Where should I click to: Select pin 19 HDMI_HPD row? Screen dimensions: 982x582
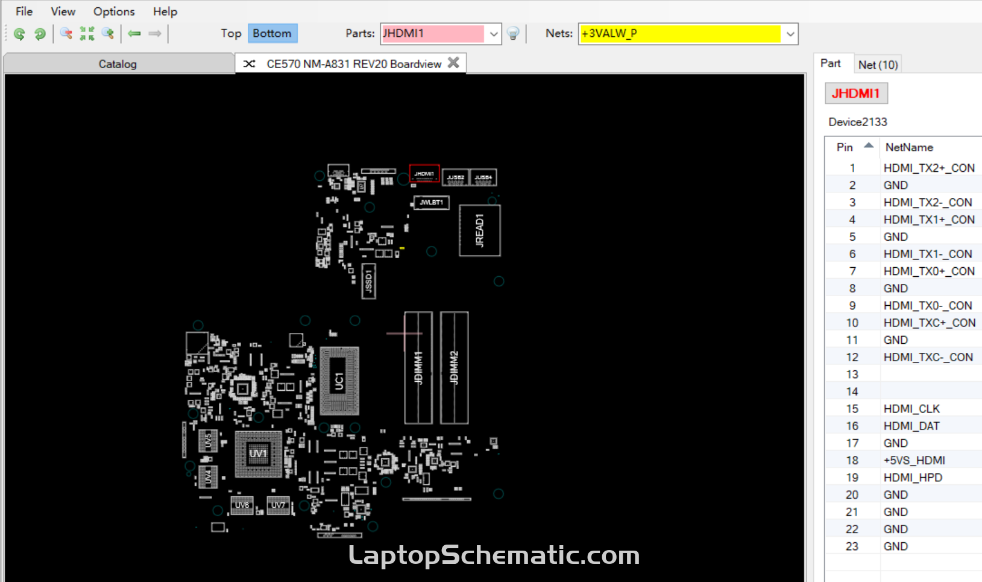pyautogui.click(x=904, y=477)
